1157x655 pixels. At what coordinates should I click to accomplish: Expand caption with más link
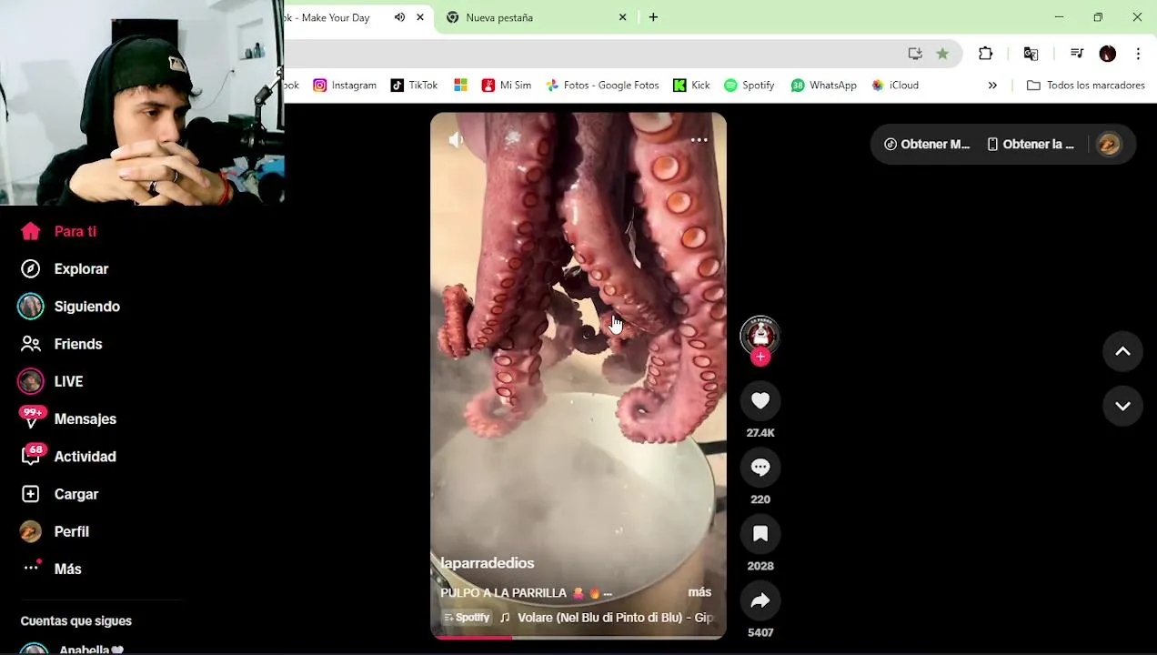pyautogui.click(x=699, y=592)
